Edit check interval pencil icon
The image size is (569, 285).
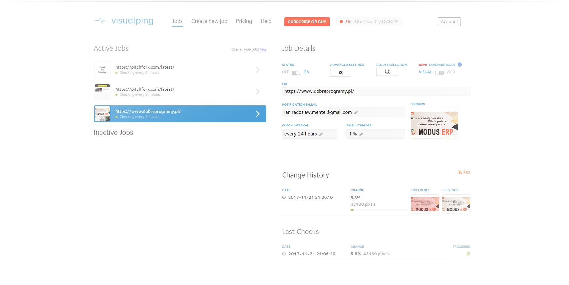pyautogui.click(x=321, y=134)
